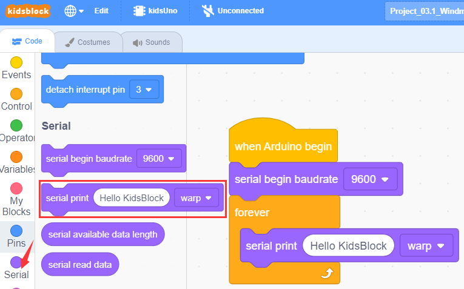This screenshot has height=289, width=464.
Task: Open warp dropdown in workspace serial print block
Action: point(426,246)
